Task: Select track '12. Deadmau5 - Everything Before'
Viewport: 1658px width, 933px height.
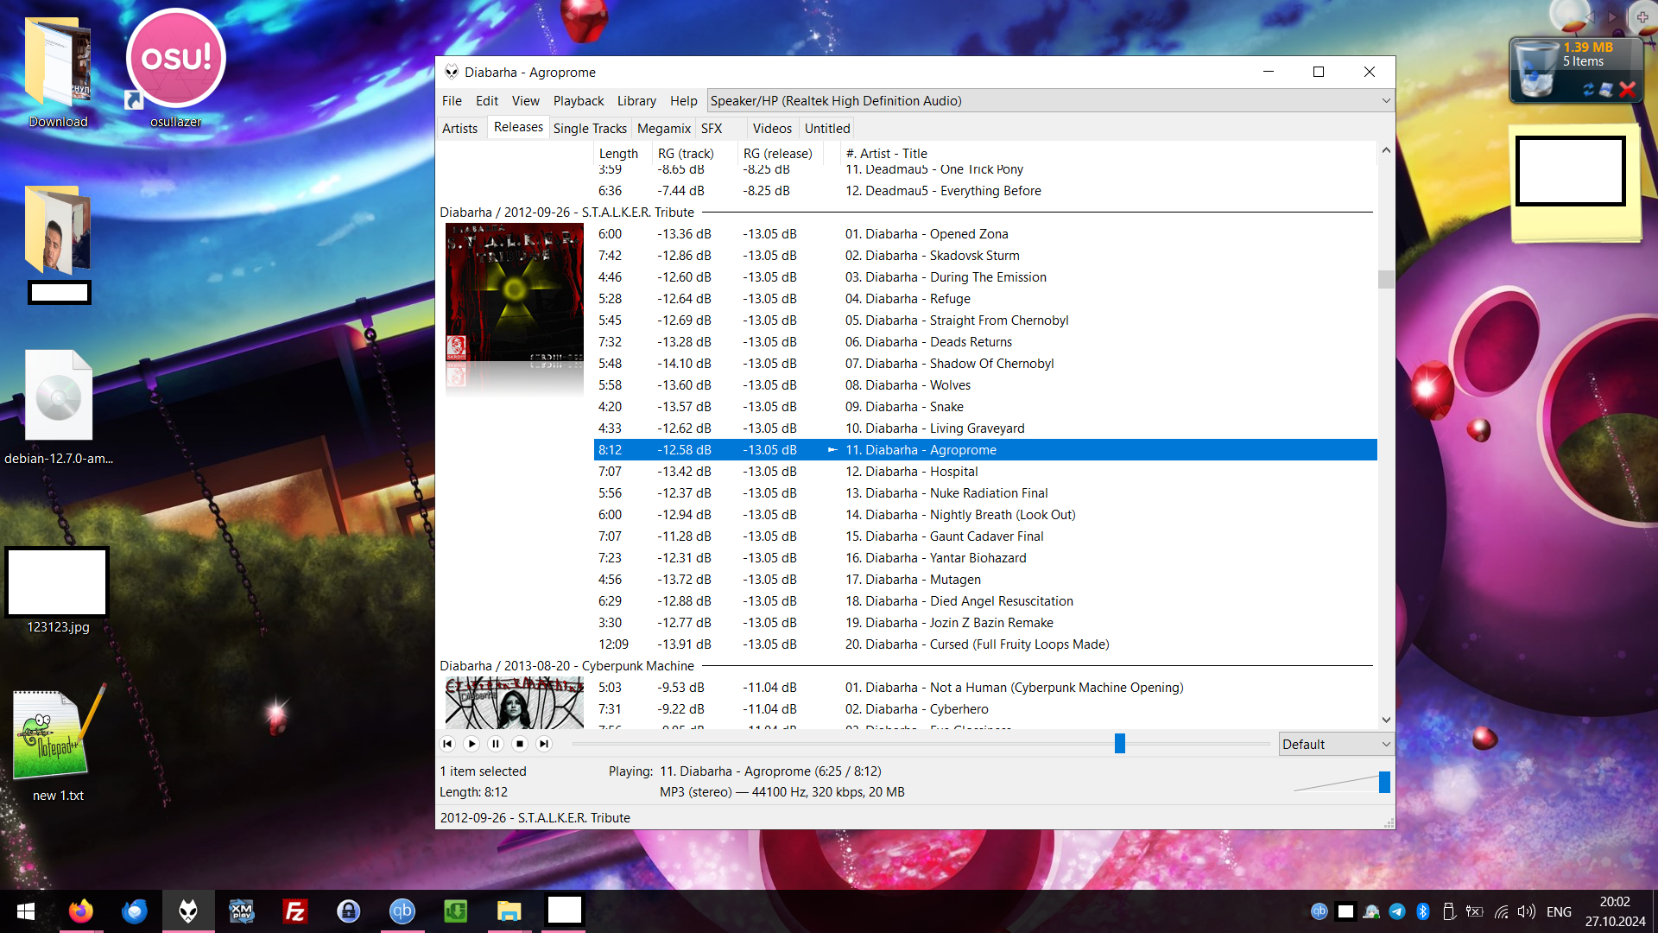Action: 985,191
